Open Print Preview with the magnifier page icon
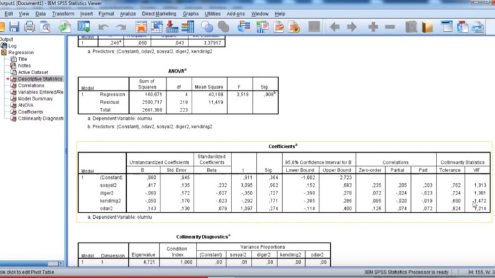 [x=46, y=27]
